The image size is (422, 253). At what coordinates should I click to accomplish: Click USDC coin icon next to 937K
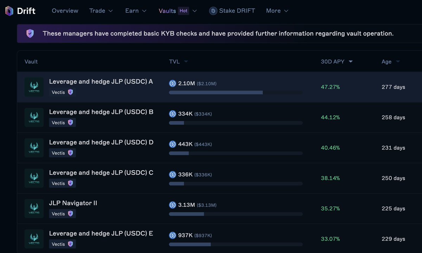point(172,235)
